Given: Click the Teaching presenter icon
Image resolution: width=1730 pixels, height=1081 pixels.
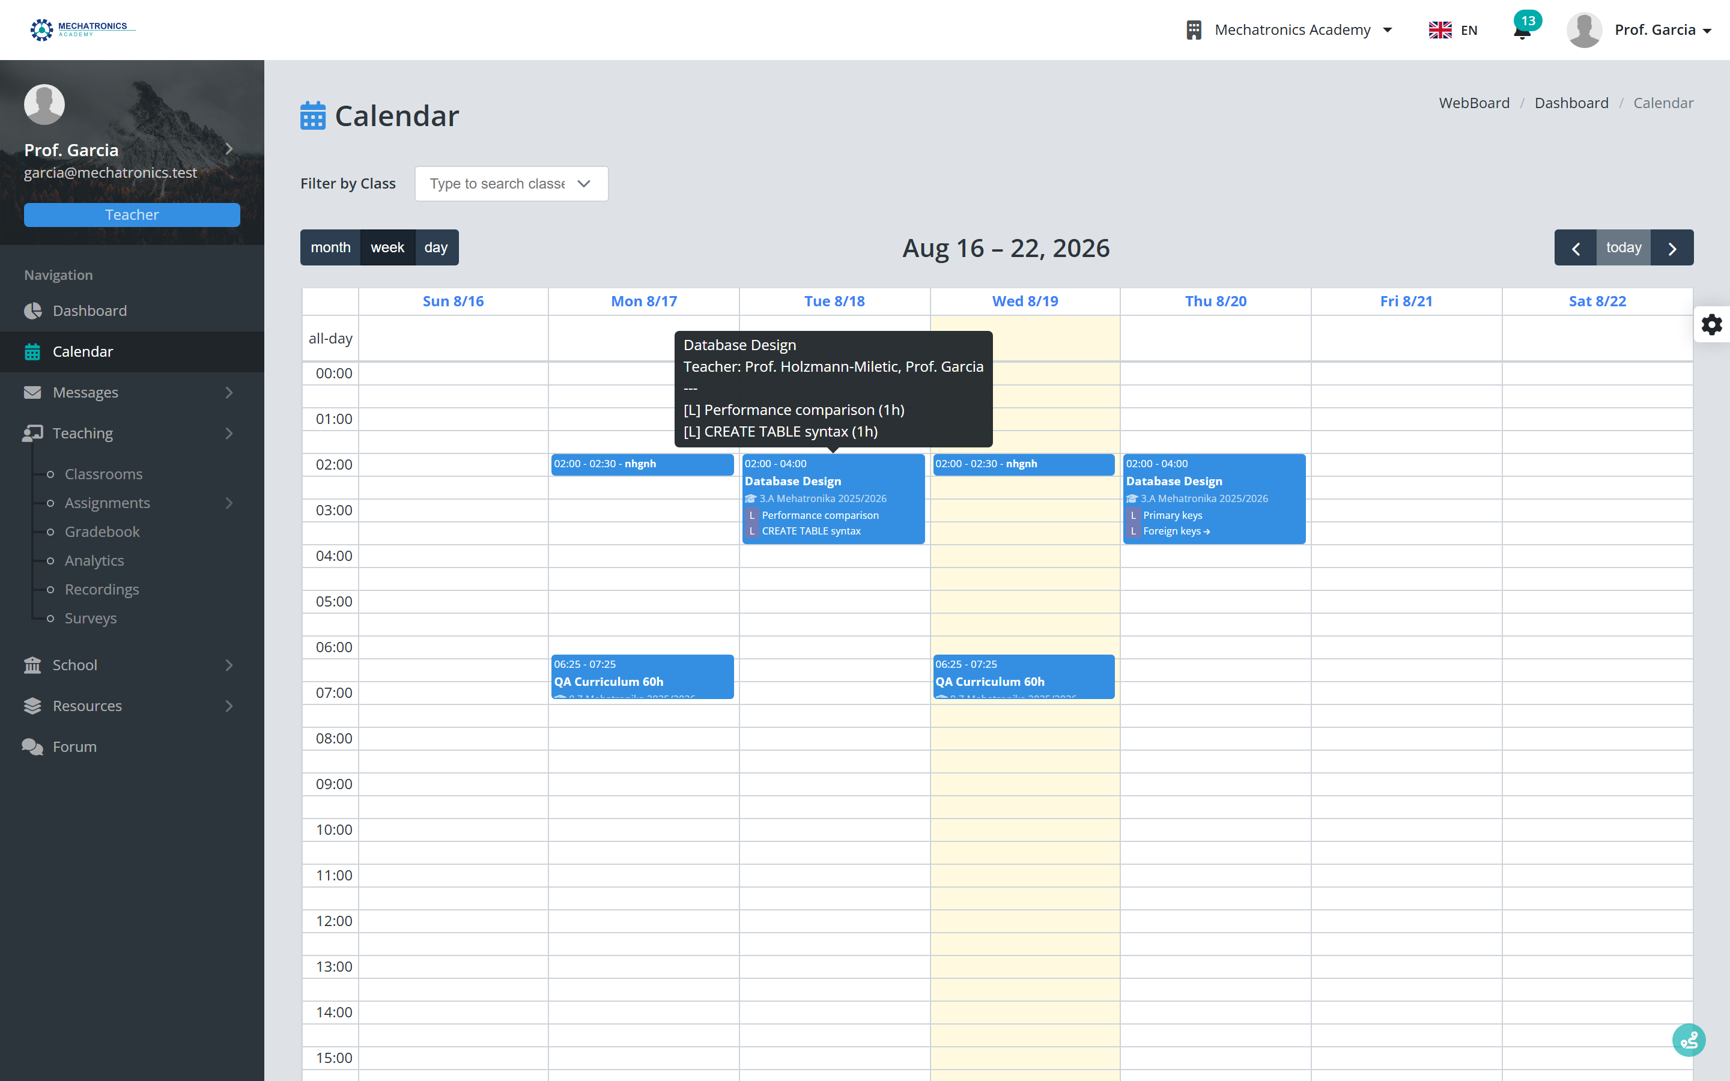Looking at the screenshot, I should [33, 433].
